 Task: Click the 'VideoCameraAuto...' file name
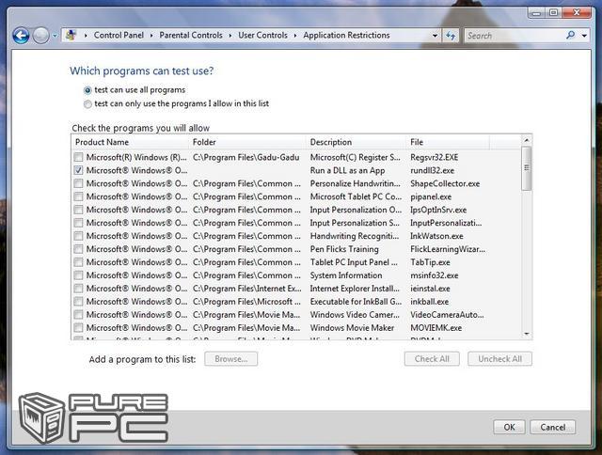click(x=447, y=315)
